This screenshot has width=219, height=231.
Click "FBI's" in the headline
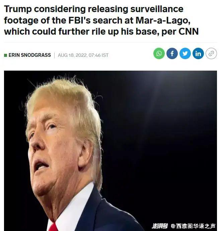coord(79,20)
